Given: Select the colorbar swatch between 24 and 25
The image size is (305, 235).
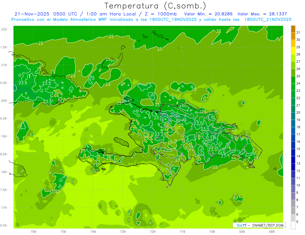Looking at the screenshot, I should (x=293, y=80).
